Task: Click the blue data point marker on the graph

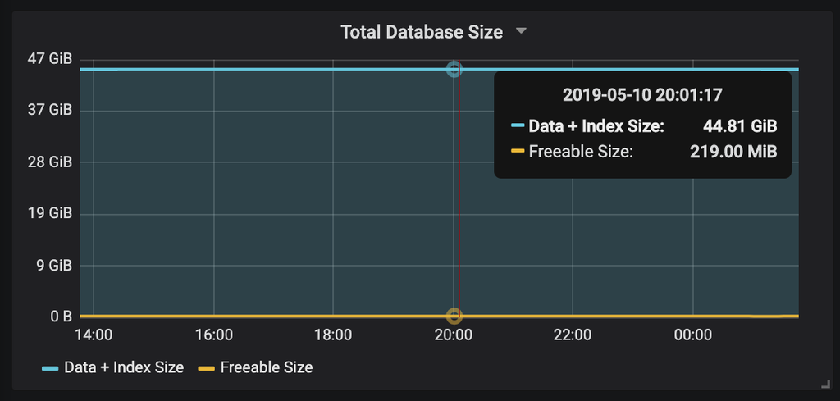Action: (x=454, y=70)
